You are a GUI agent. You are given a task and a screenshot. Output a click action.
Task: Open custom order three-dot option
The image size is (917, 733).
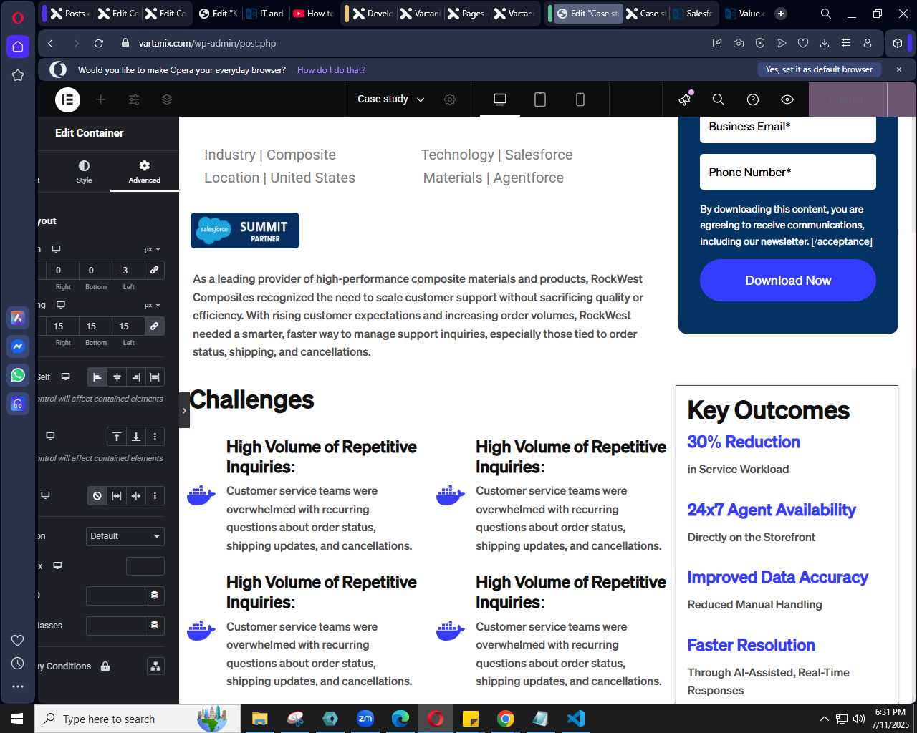point(155,436)
